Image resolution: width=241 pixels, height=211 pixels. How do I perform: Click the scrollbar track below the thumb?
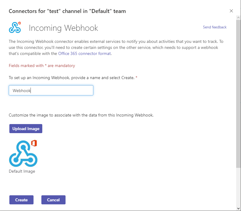point(238,187)
